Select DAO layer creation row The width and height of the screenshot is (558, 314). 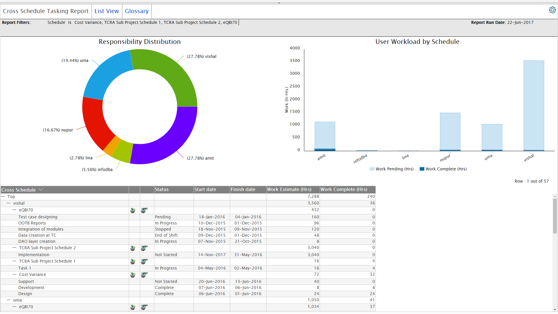click(x=188, y=241)
